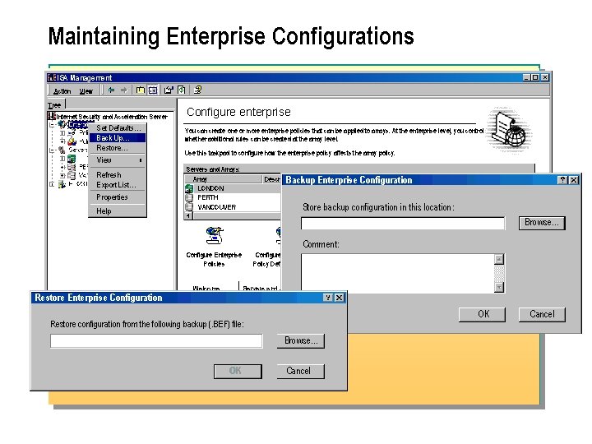The image size is (592, 444).
Task: Open the Action menu
Action: 62,91
